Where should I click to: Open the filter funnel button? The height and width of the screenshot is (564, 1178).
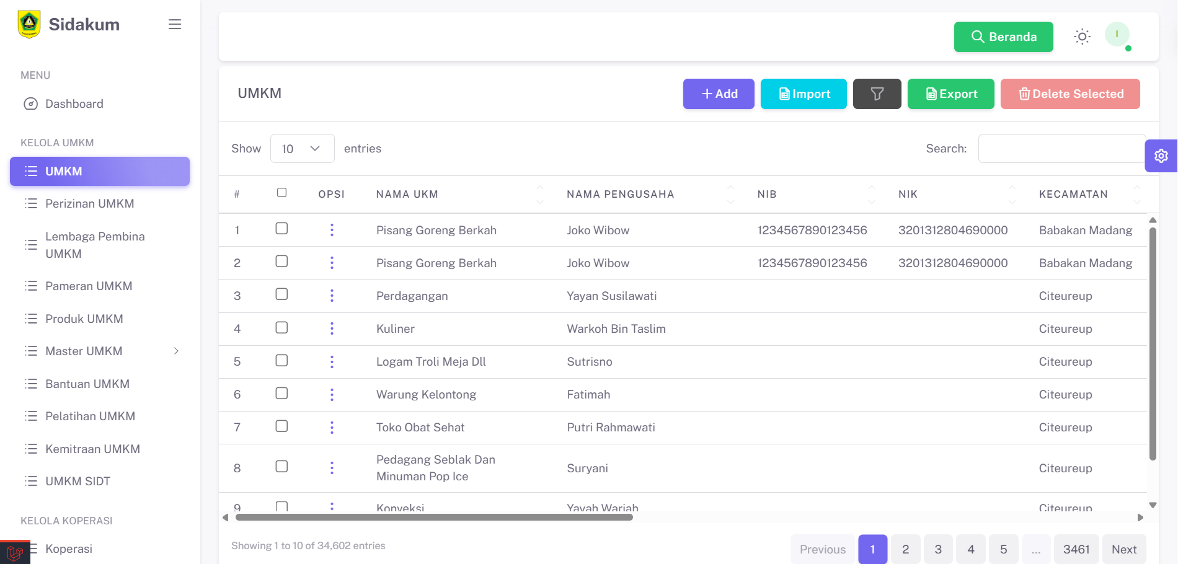(877, 94)
